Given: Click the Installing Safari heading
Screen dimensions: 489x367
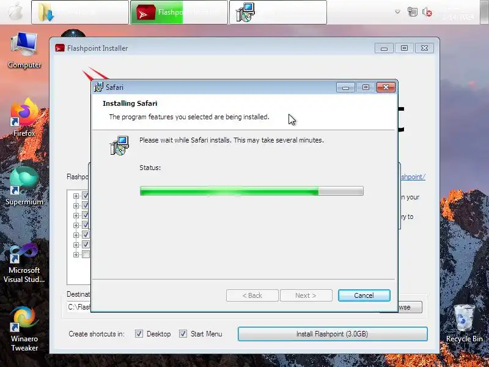Looking at the screenshot, I should pos(130,103).
